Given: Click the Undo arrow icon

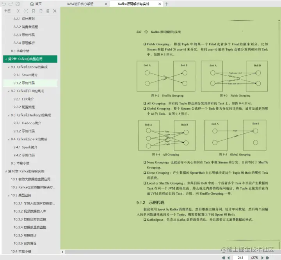Looking at the screenshot, I should [x=4, y=4].
